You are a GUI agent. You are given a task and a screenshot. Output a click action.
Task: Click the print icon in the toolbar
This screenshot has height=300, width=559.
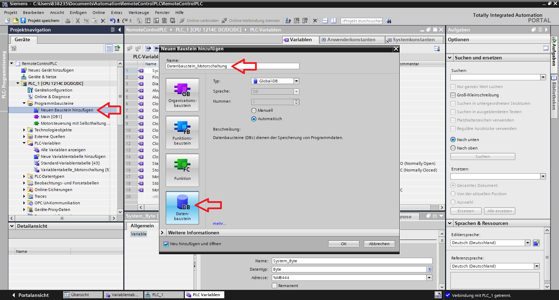68,21
